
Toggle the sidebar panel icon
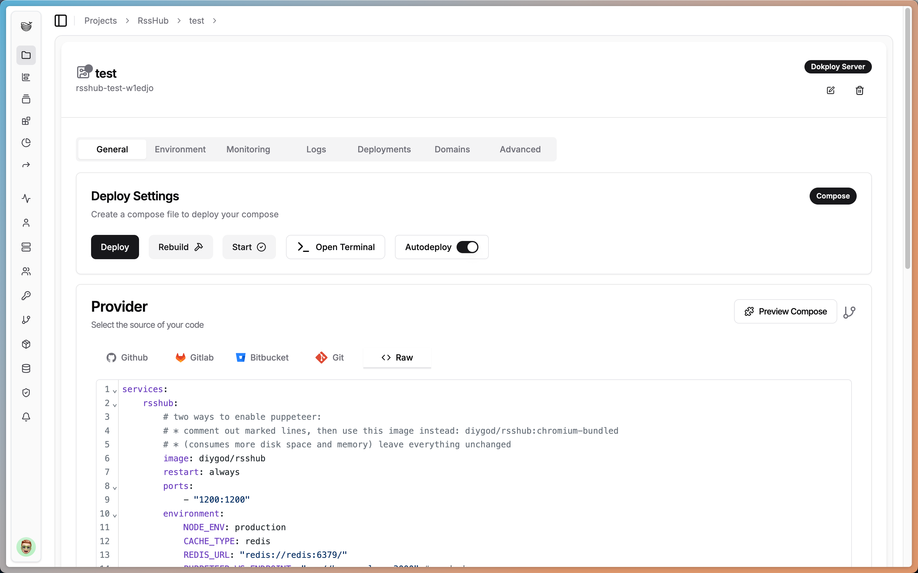[61, 20]
